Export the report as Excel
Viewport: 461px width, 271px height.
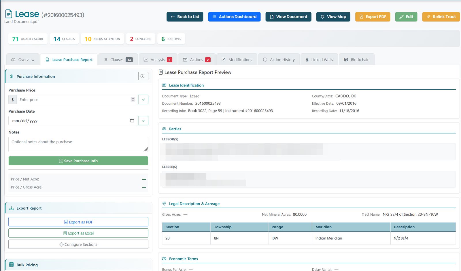pyautogui.click(x=78, y=233)
